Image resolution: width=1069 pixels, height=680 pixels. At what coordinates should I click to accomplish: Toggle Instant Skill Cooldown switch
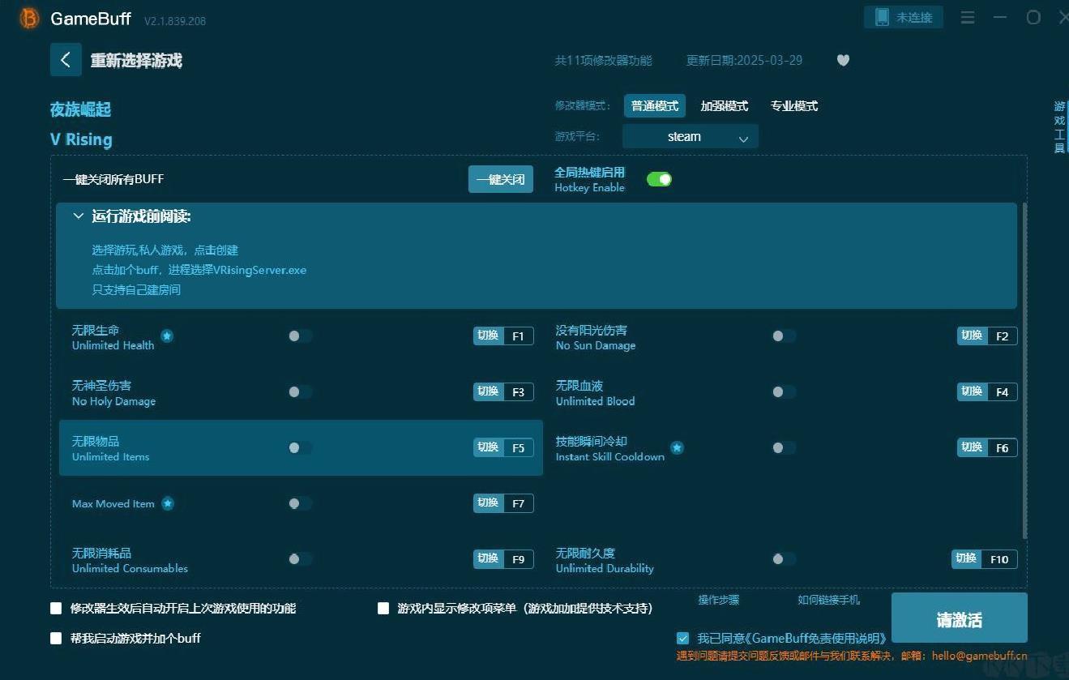coord(784,447)
